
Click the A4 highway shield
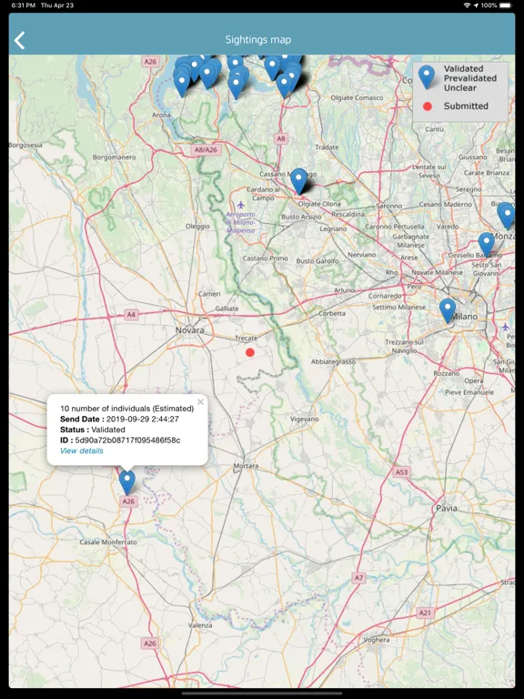(x=131, y=315)
